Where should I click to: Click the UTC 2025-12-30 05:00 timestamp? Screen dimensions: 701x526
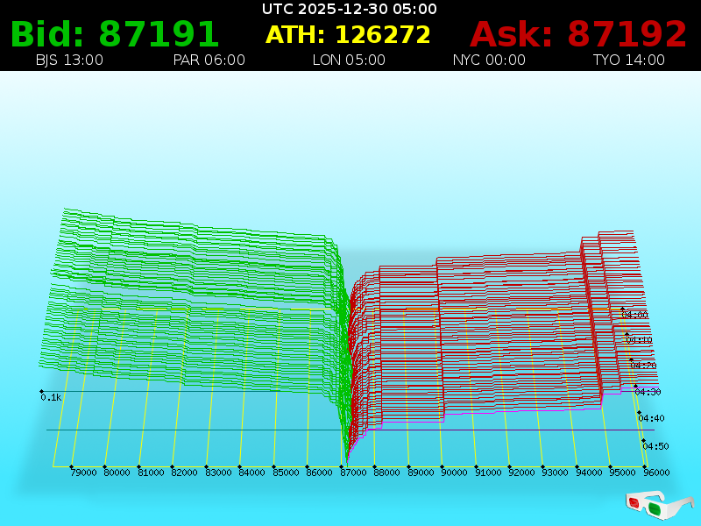350,9
